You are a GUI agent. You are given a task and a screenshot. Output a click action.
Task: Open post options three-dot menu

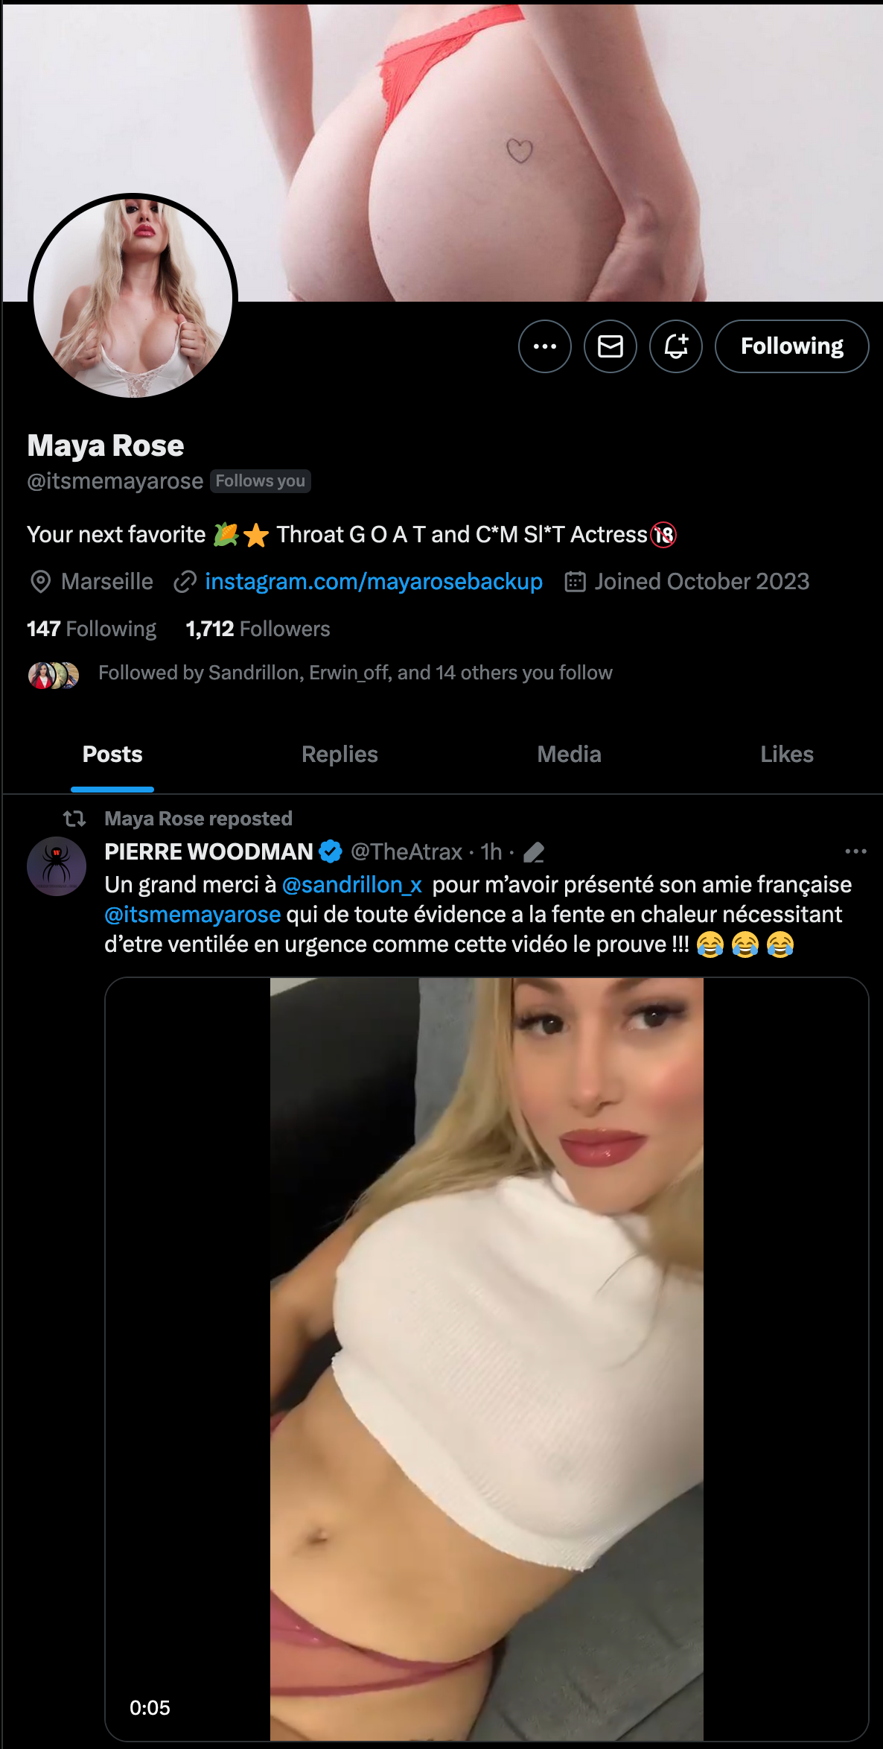(855, 851)
